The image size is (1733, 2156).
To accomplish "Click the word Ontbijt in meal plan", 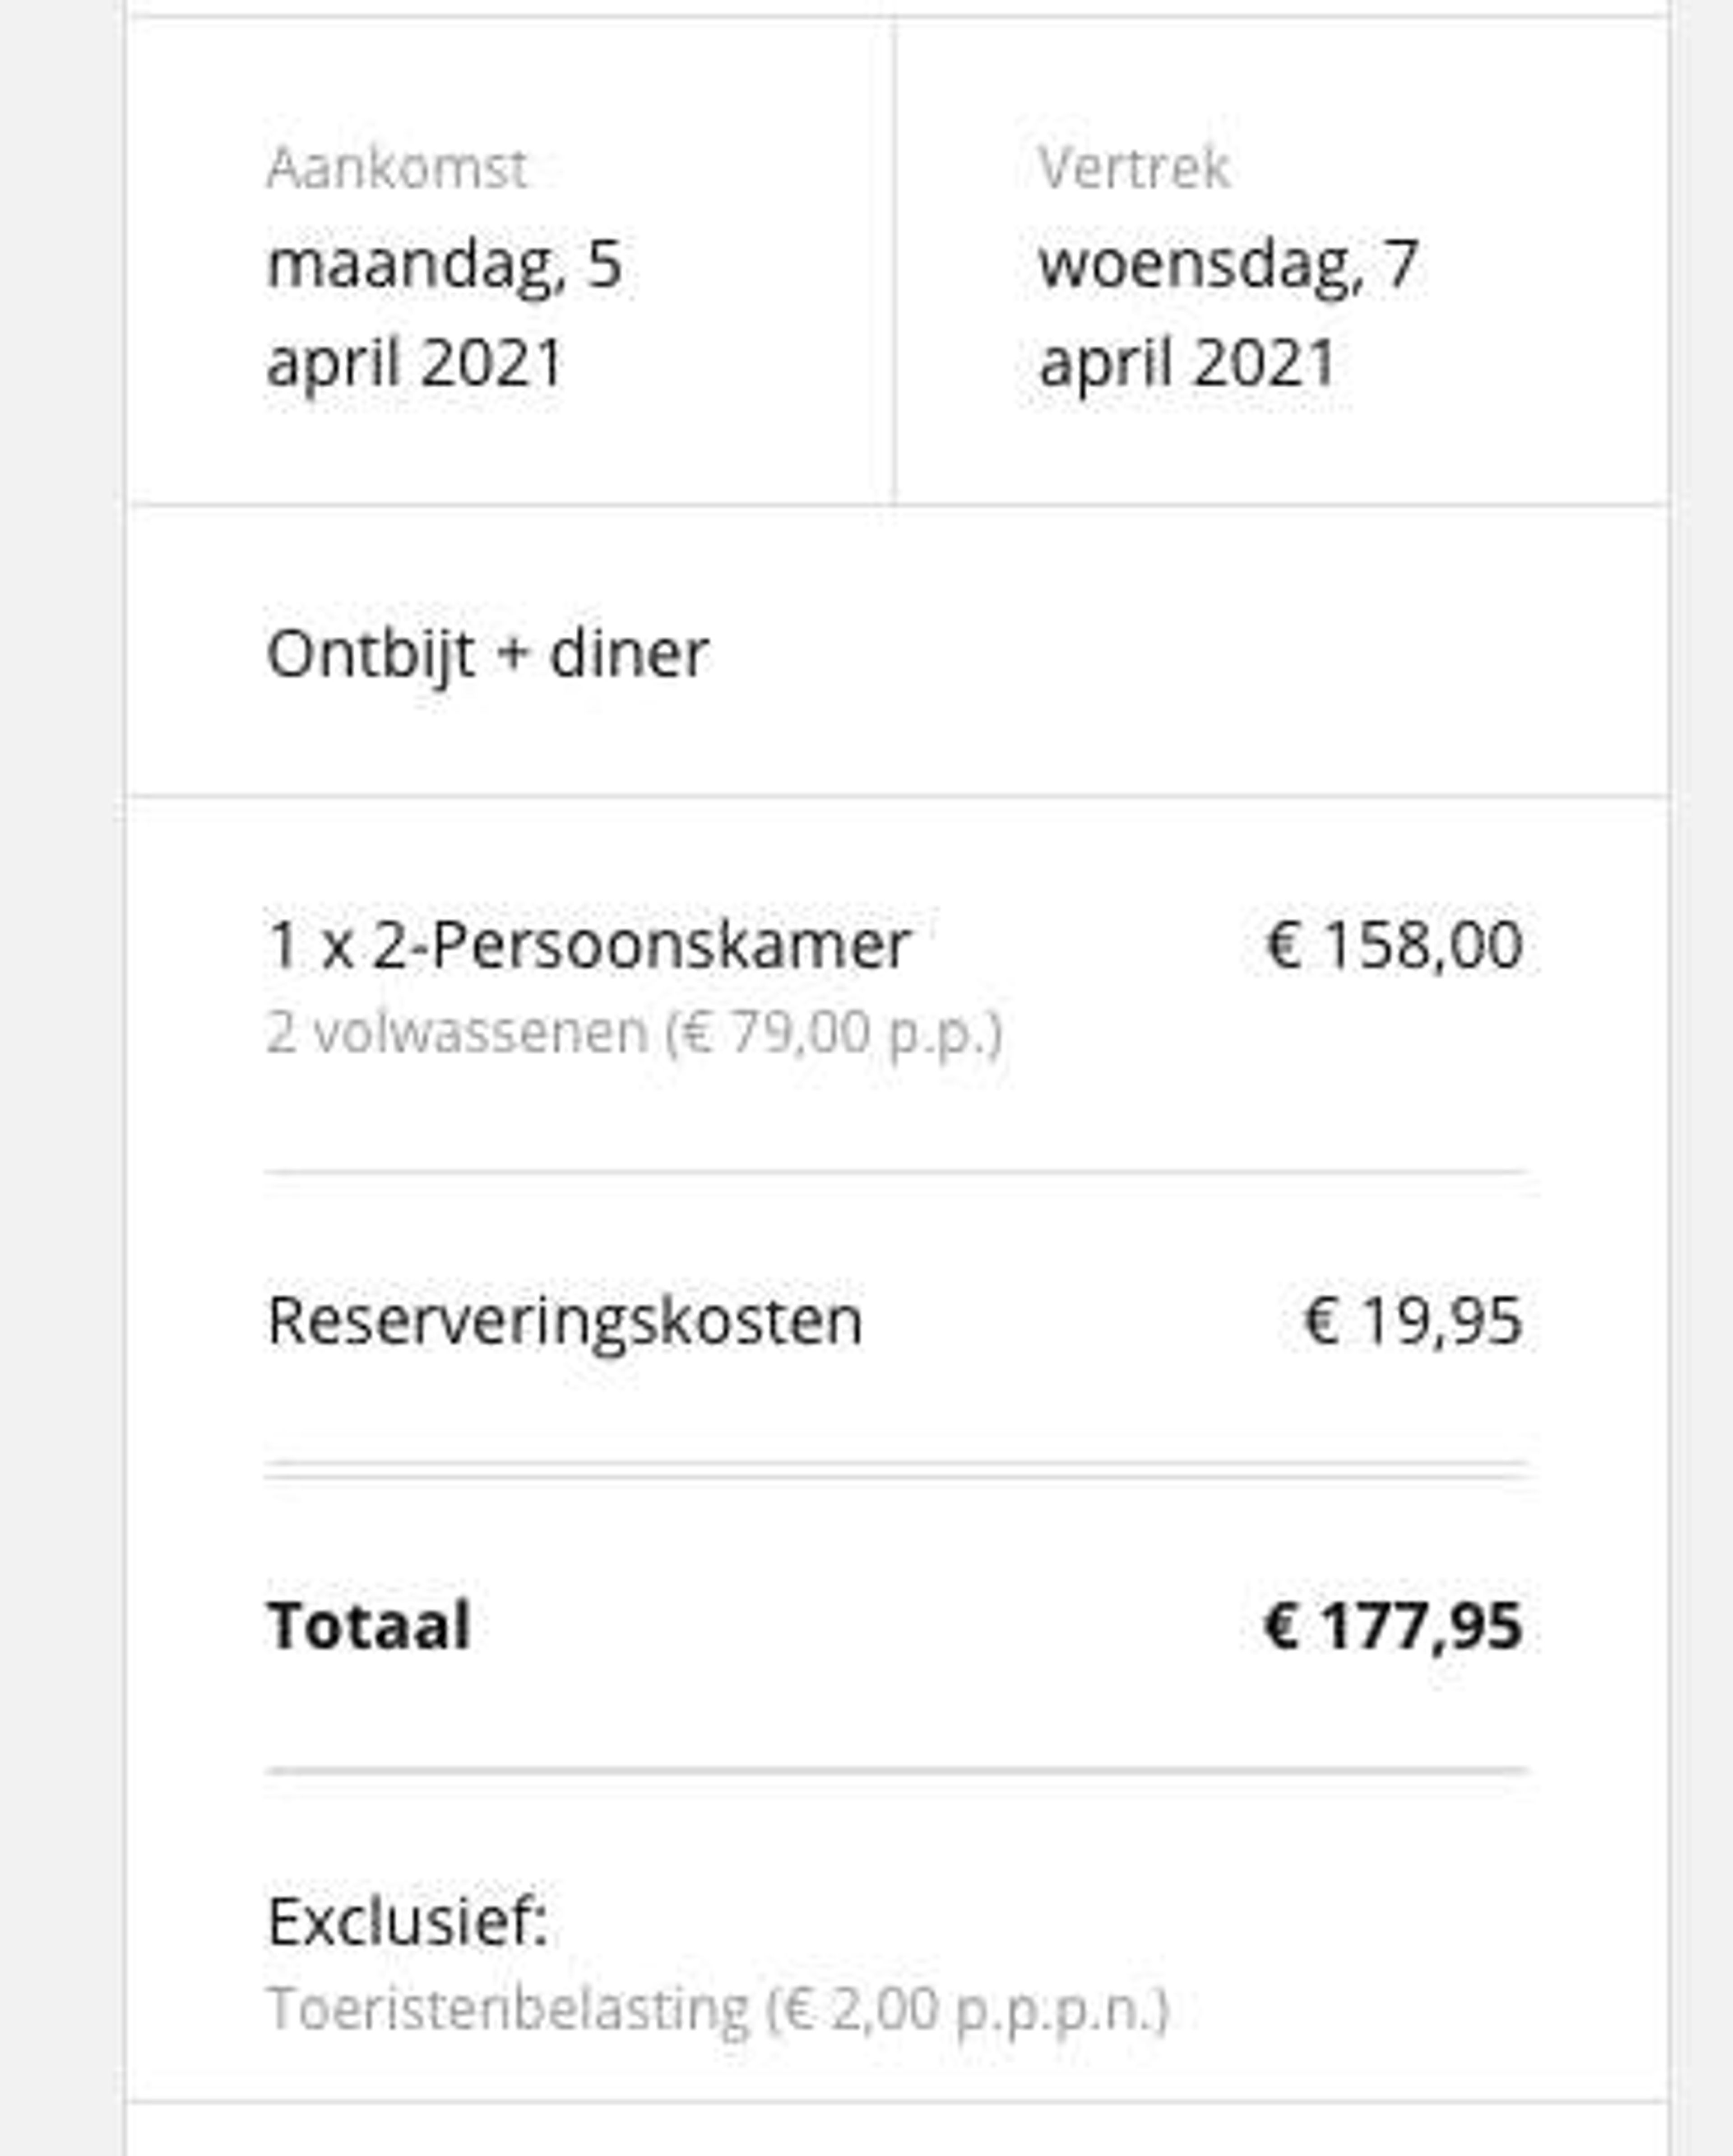I will [x=370, y=656].
